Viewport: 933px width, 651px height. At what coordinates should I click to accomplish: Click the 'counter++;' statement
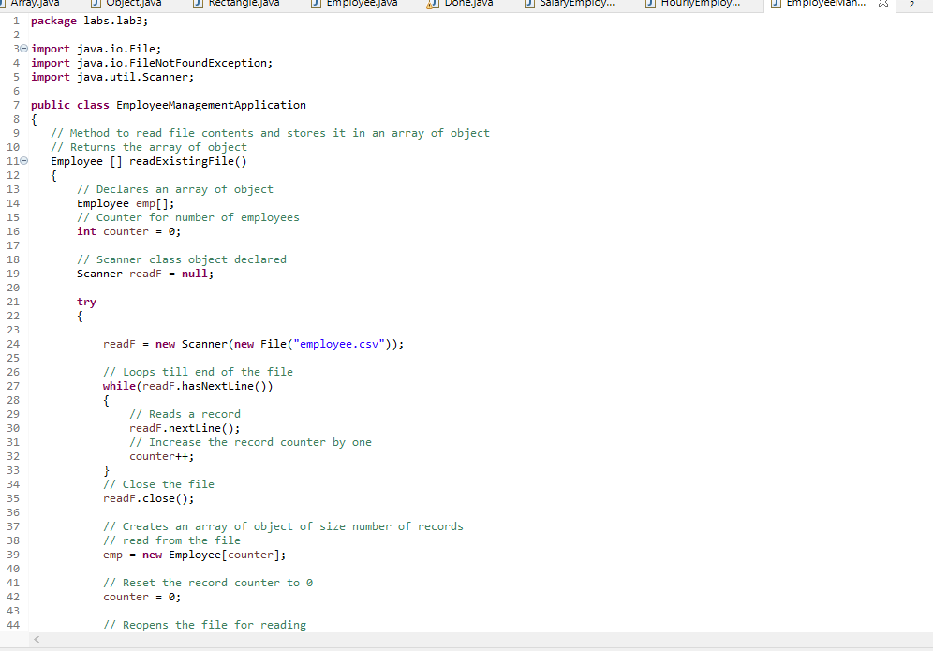click(162, 456)
